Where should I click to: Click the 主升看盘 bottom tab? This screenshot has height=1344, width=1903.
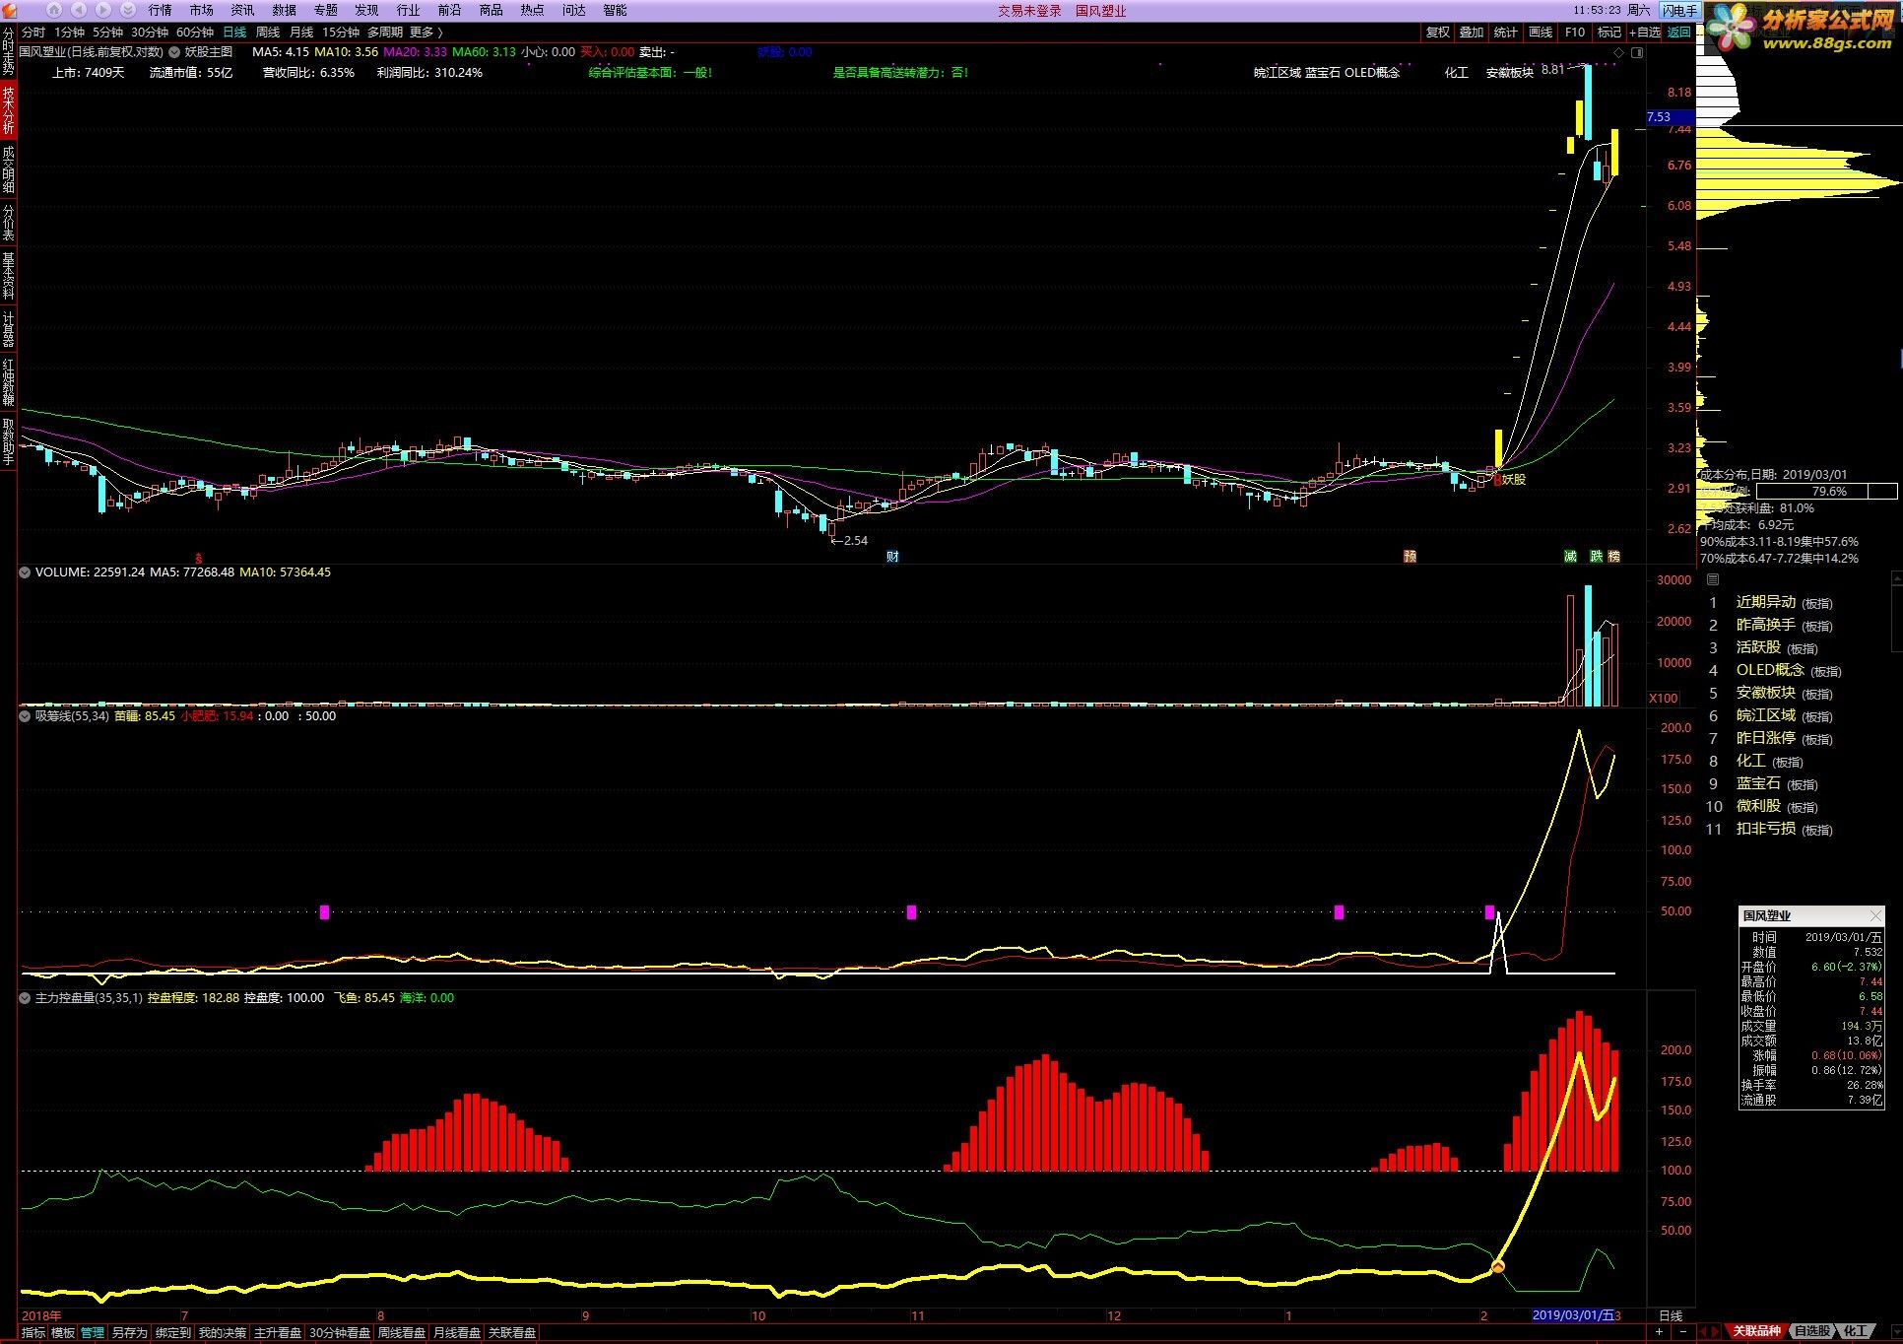click(x=278, y=1332)
